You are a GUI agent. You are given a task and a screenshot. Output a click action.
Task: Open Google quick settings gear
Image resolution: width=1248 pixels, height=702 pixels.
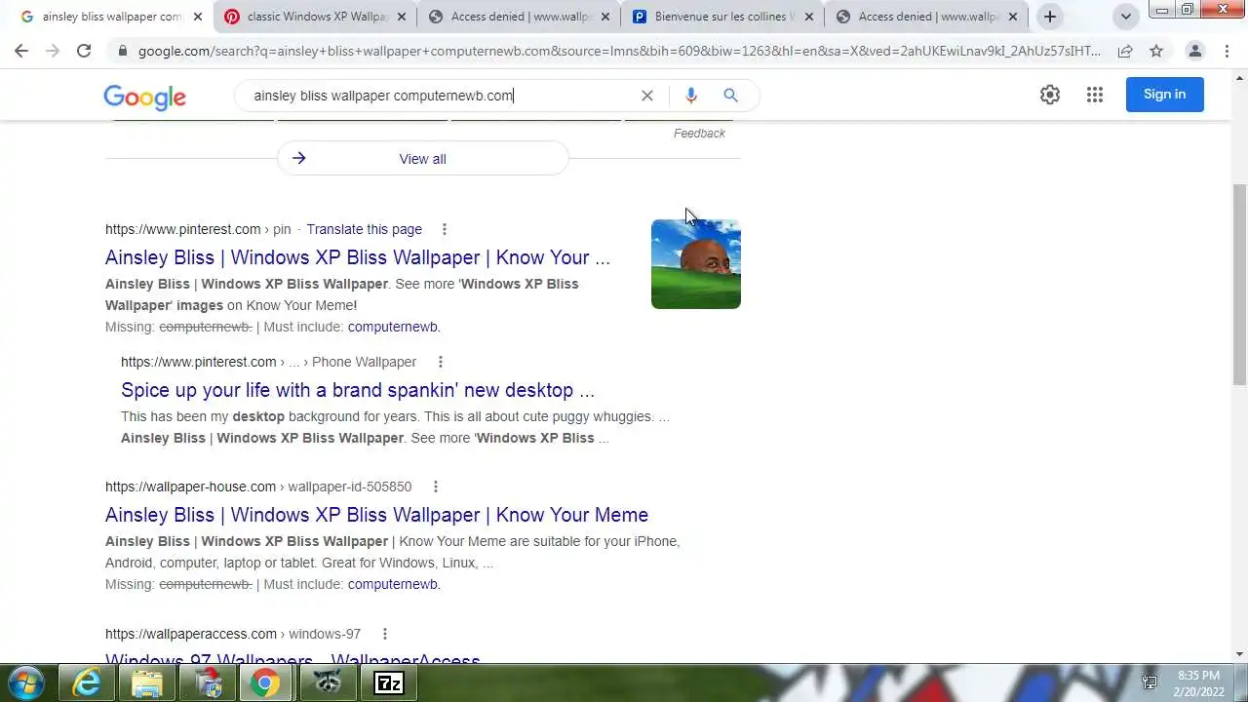[x=1050, y=95]
